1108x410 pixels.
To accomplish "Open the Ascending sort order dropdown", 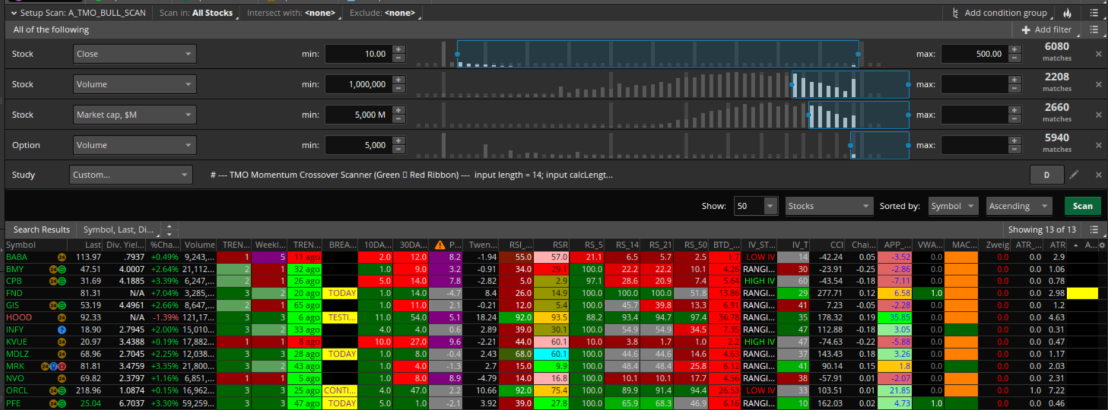I will 1019,206.
